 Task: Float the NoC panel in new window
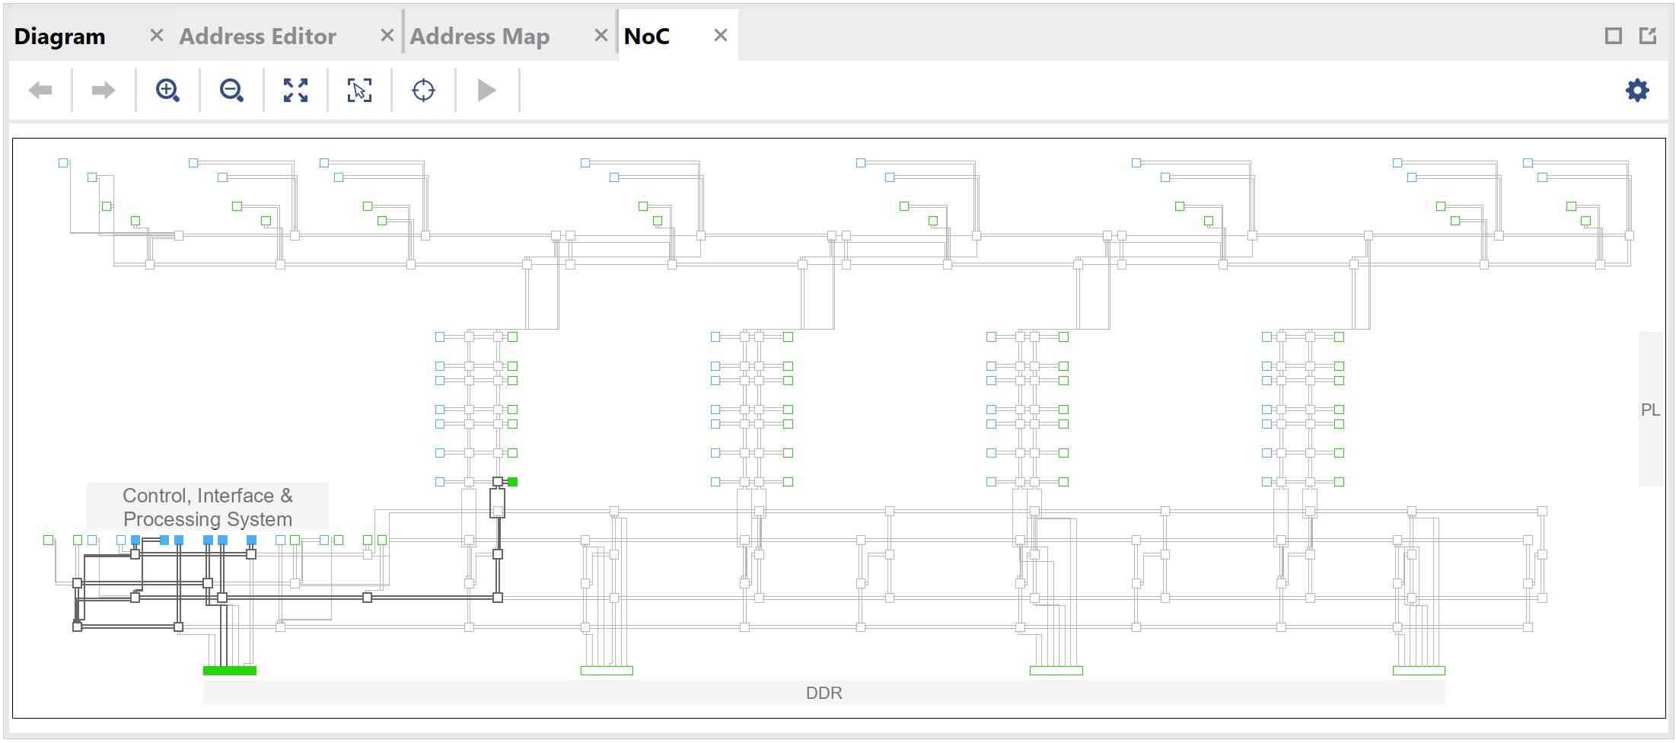[1648, 36]
